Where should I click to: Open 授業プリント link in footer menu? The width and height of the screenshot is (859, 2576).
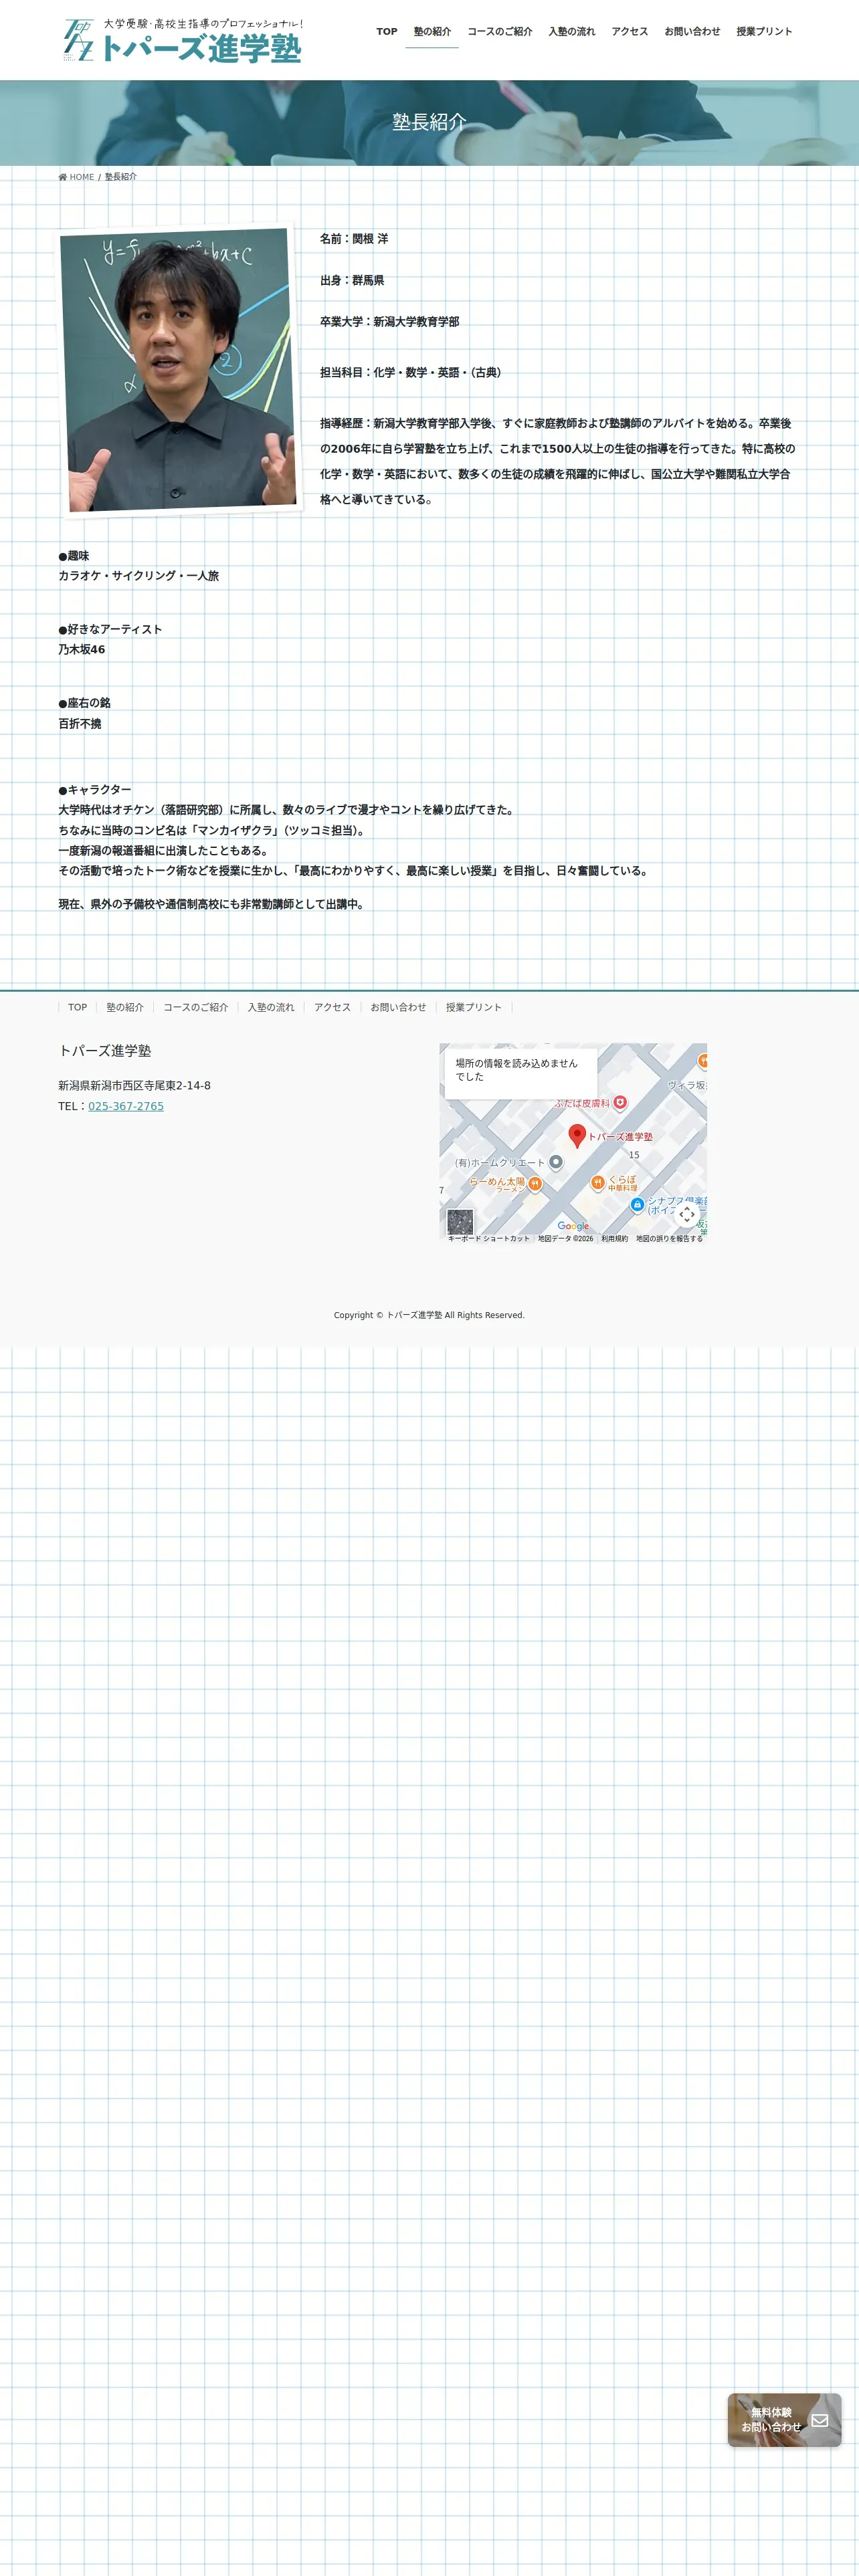tap(474, 1007)
